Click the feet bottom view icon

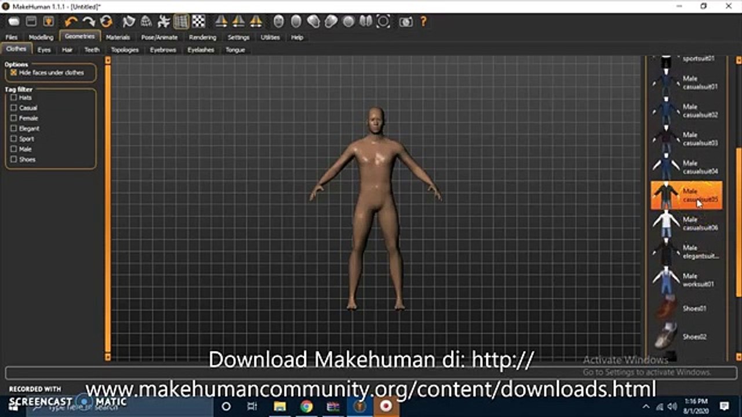coord(366,22)
